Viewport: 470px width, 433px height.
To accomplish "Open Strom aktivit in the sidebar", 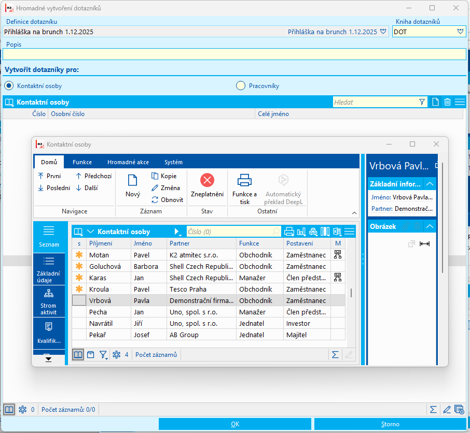I will tap(48, 301).
